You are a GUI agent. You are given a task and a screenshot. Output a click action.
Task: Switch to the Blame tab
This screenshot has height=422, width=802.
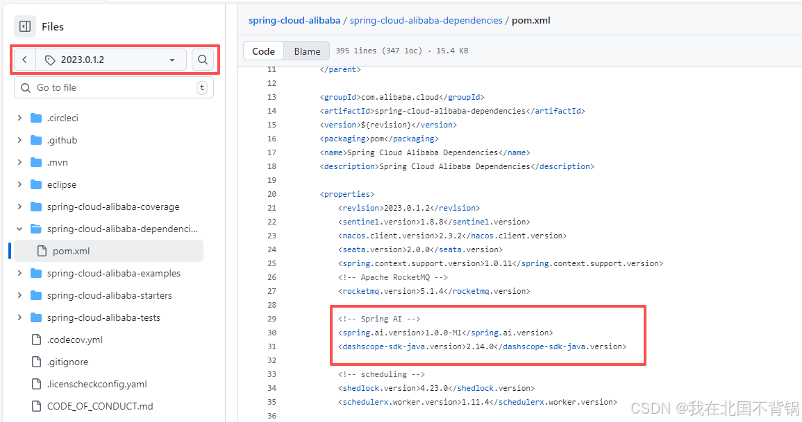point(307,51)
